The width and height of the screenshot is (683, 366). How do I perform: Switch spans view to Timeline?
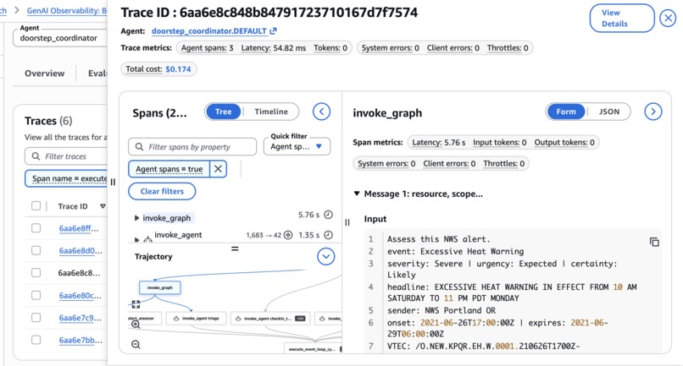tap(271, 112)
